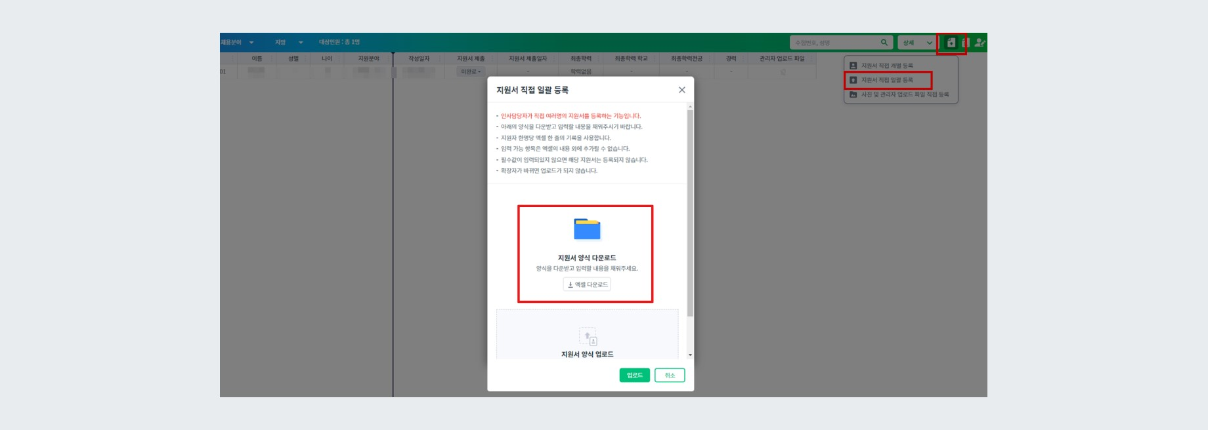
Task: Open the application registration icon in the toolbar
Action: click(951, 43)
